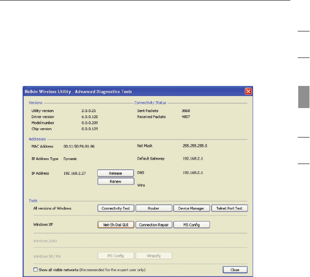Select the MAC Address value 00:11:50:F6:81:96

pyautogui.click(x=79, y=146)
